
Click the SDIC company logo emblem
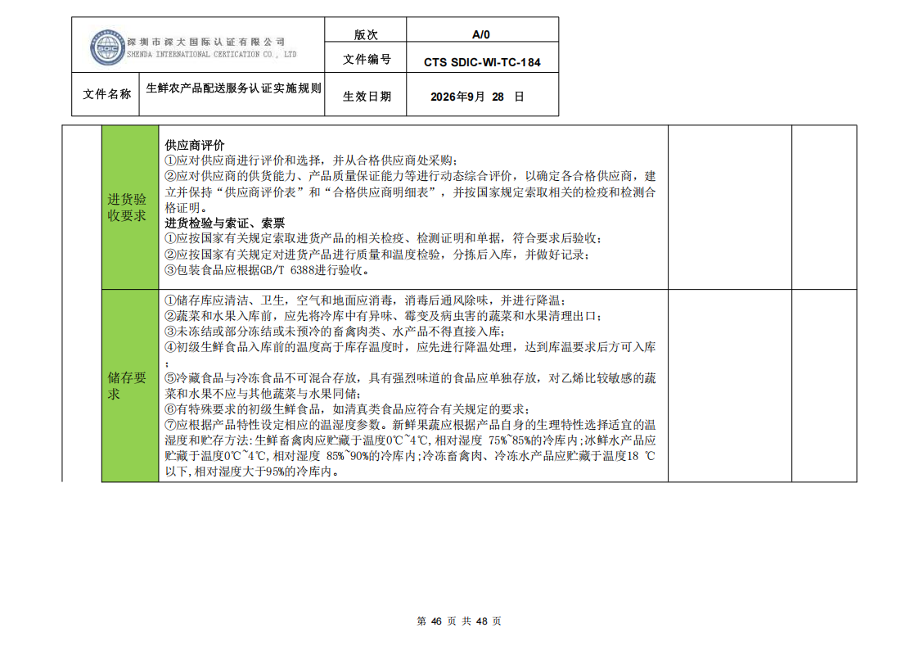coord(107,47)
